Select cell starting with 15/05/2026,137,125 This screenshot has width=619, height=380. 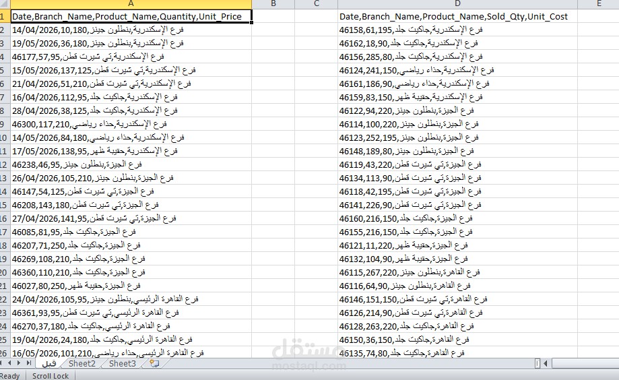click(x=131, y=70)
